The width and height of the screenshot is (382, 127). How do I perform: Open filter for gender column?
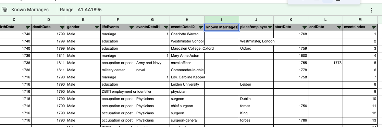[97, 27]
